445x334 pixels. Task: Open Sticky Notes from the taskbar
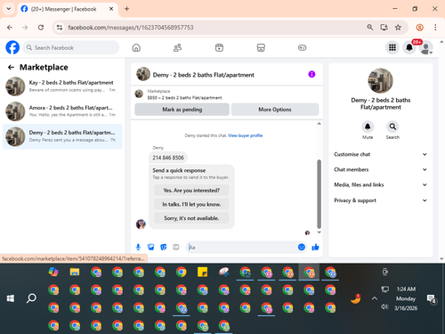click(x=202, y=272)
